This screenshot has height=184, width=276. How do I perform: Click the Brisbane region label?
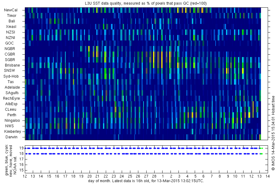tap(12, 65)
